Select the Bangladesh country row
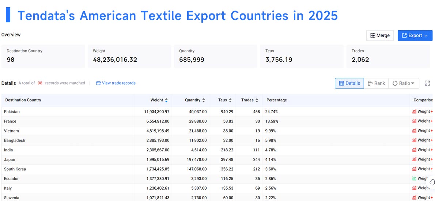The height and width of the screenshot is (201, 435). pyautogui.click(x=217, y=140)
